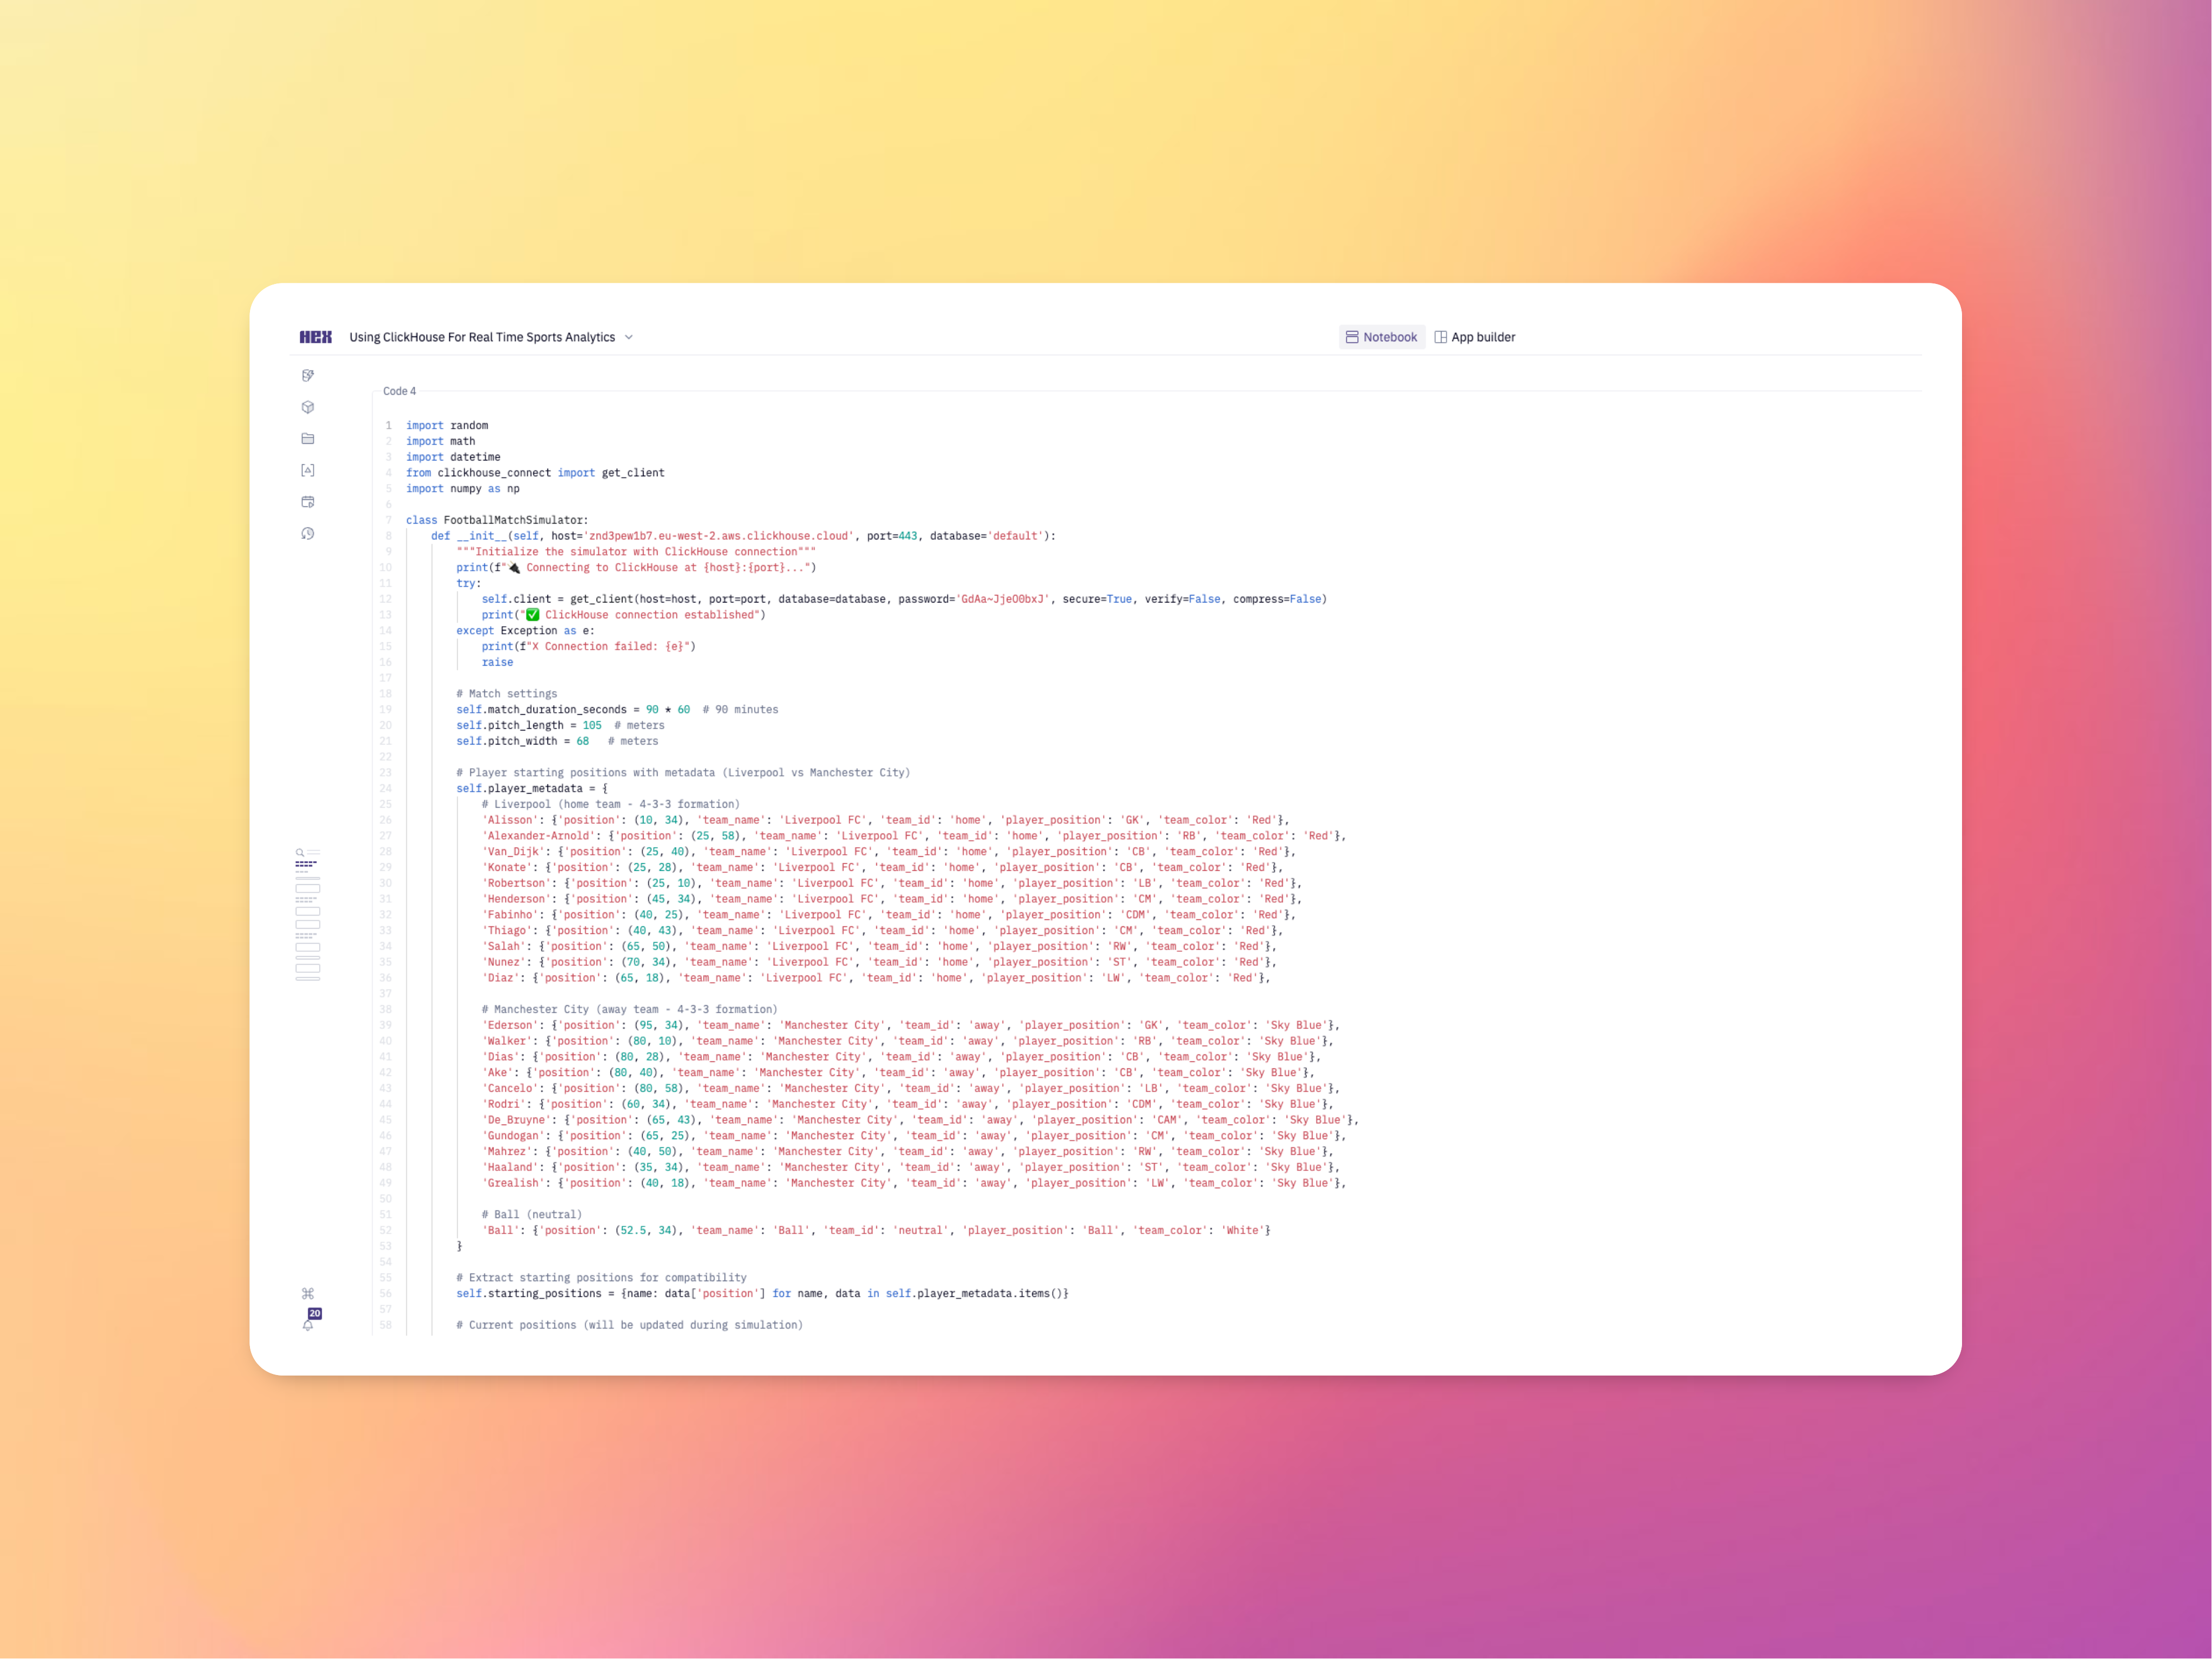
Task: Click the 'Alexander-Arnold' player entry
Action: pos(914,836)
